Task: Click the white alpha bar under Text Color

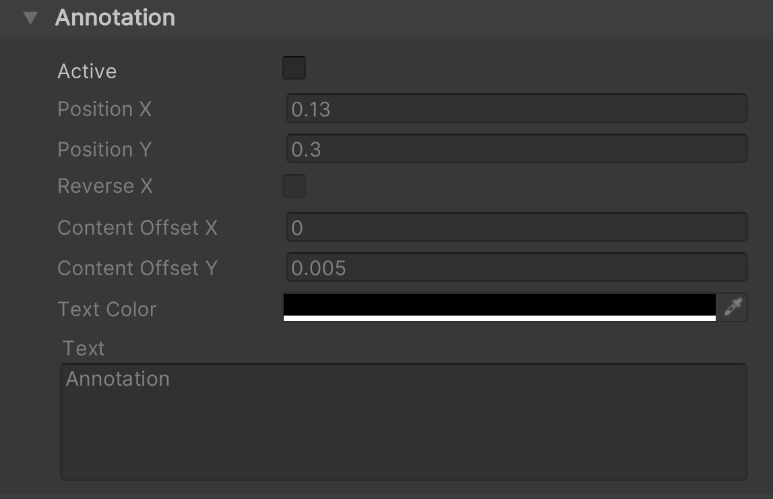Action: [499, 318]
